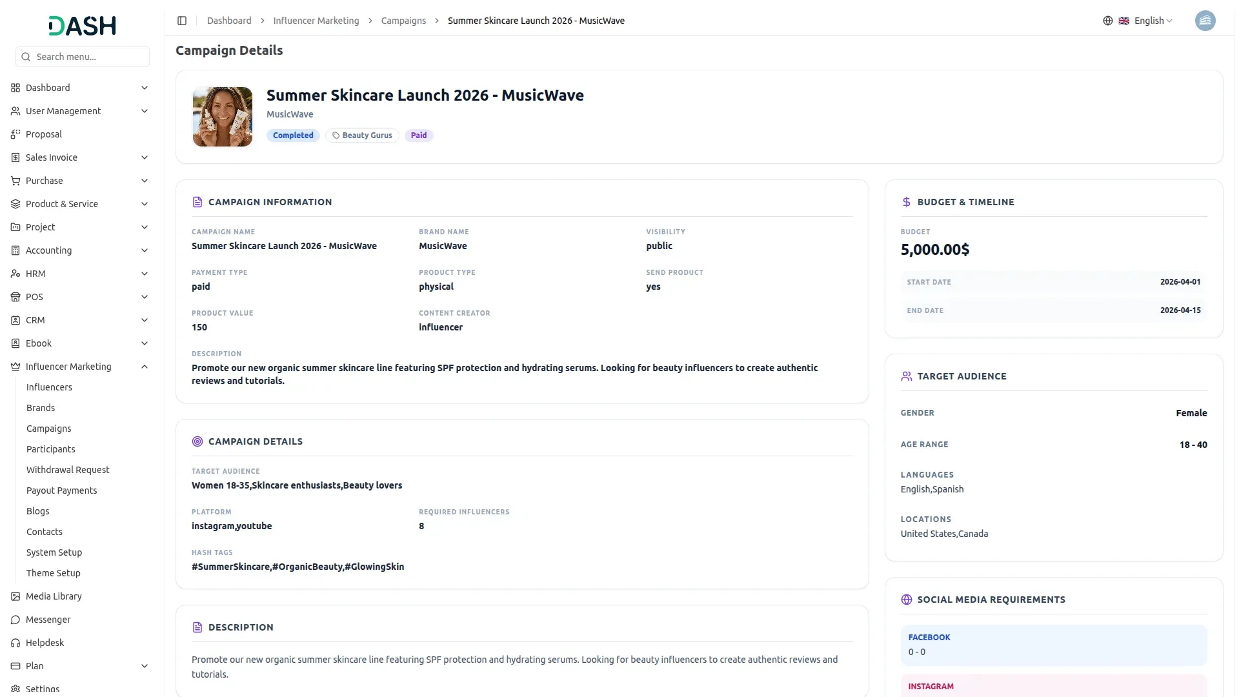This screenshot has width=1239, height=697.
Task: Open the user avatar menu
Action: pyautogui.click(x=1204, y=21)
